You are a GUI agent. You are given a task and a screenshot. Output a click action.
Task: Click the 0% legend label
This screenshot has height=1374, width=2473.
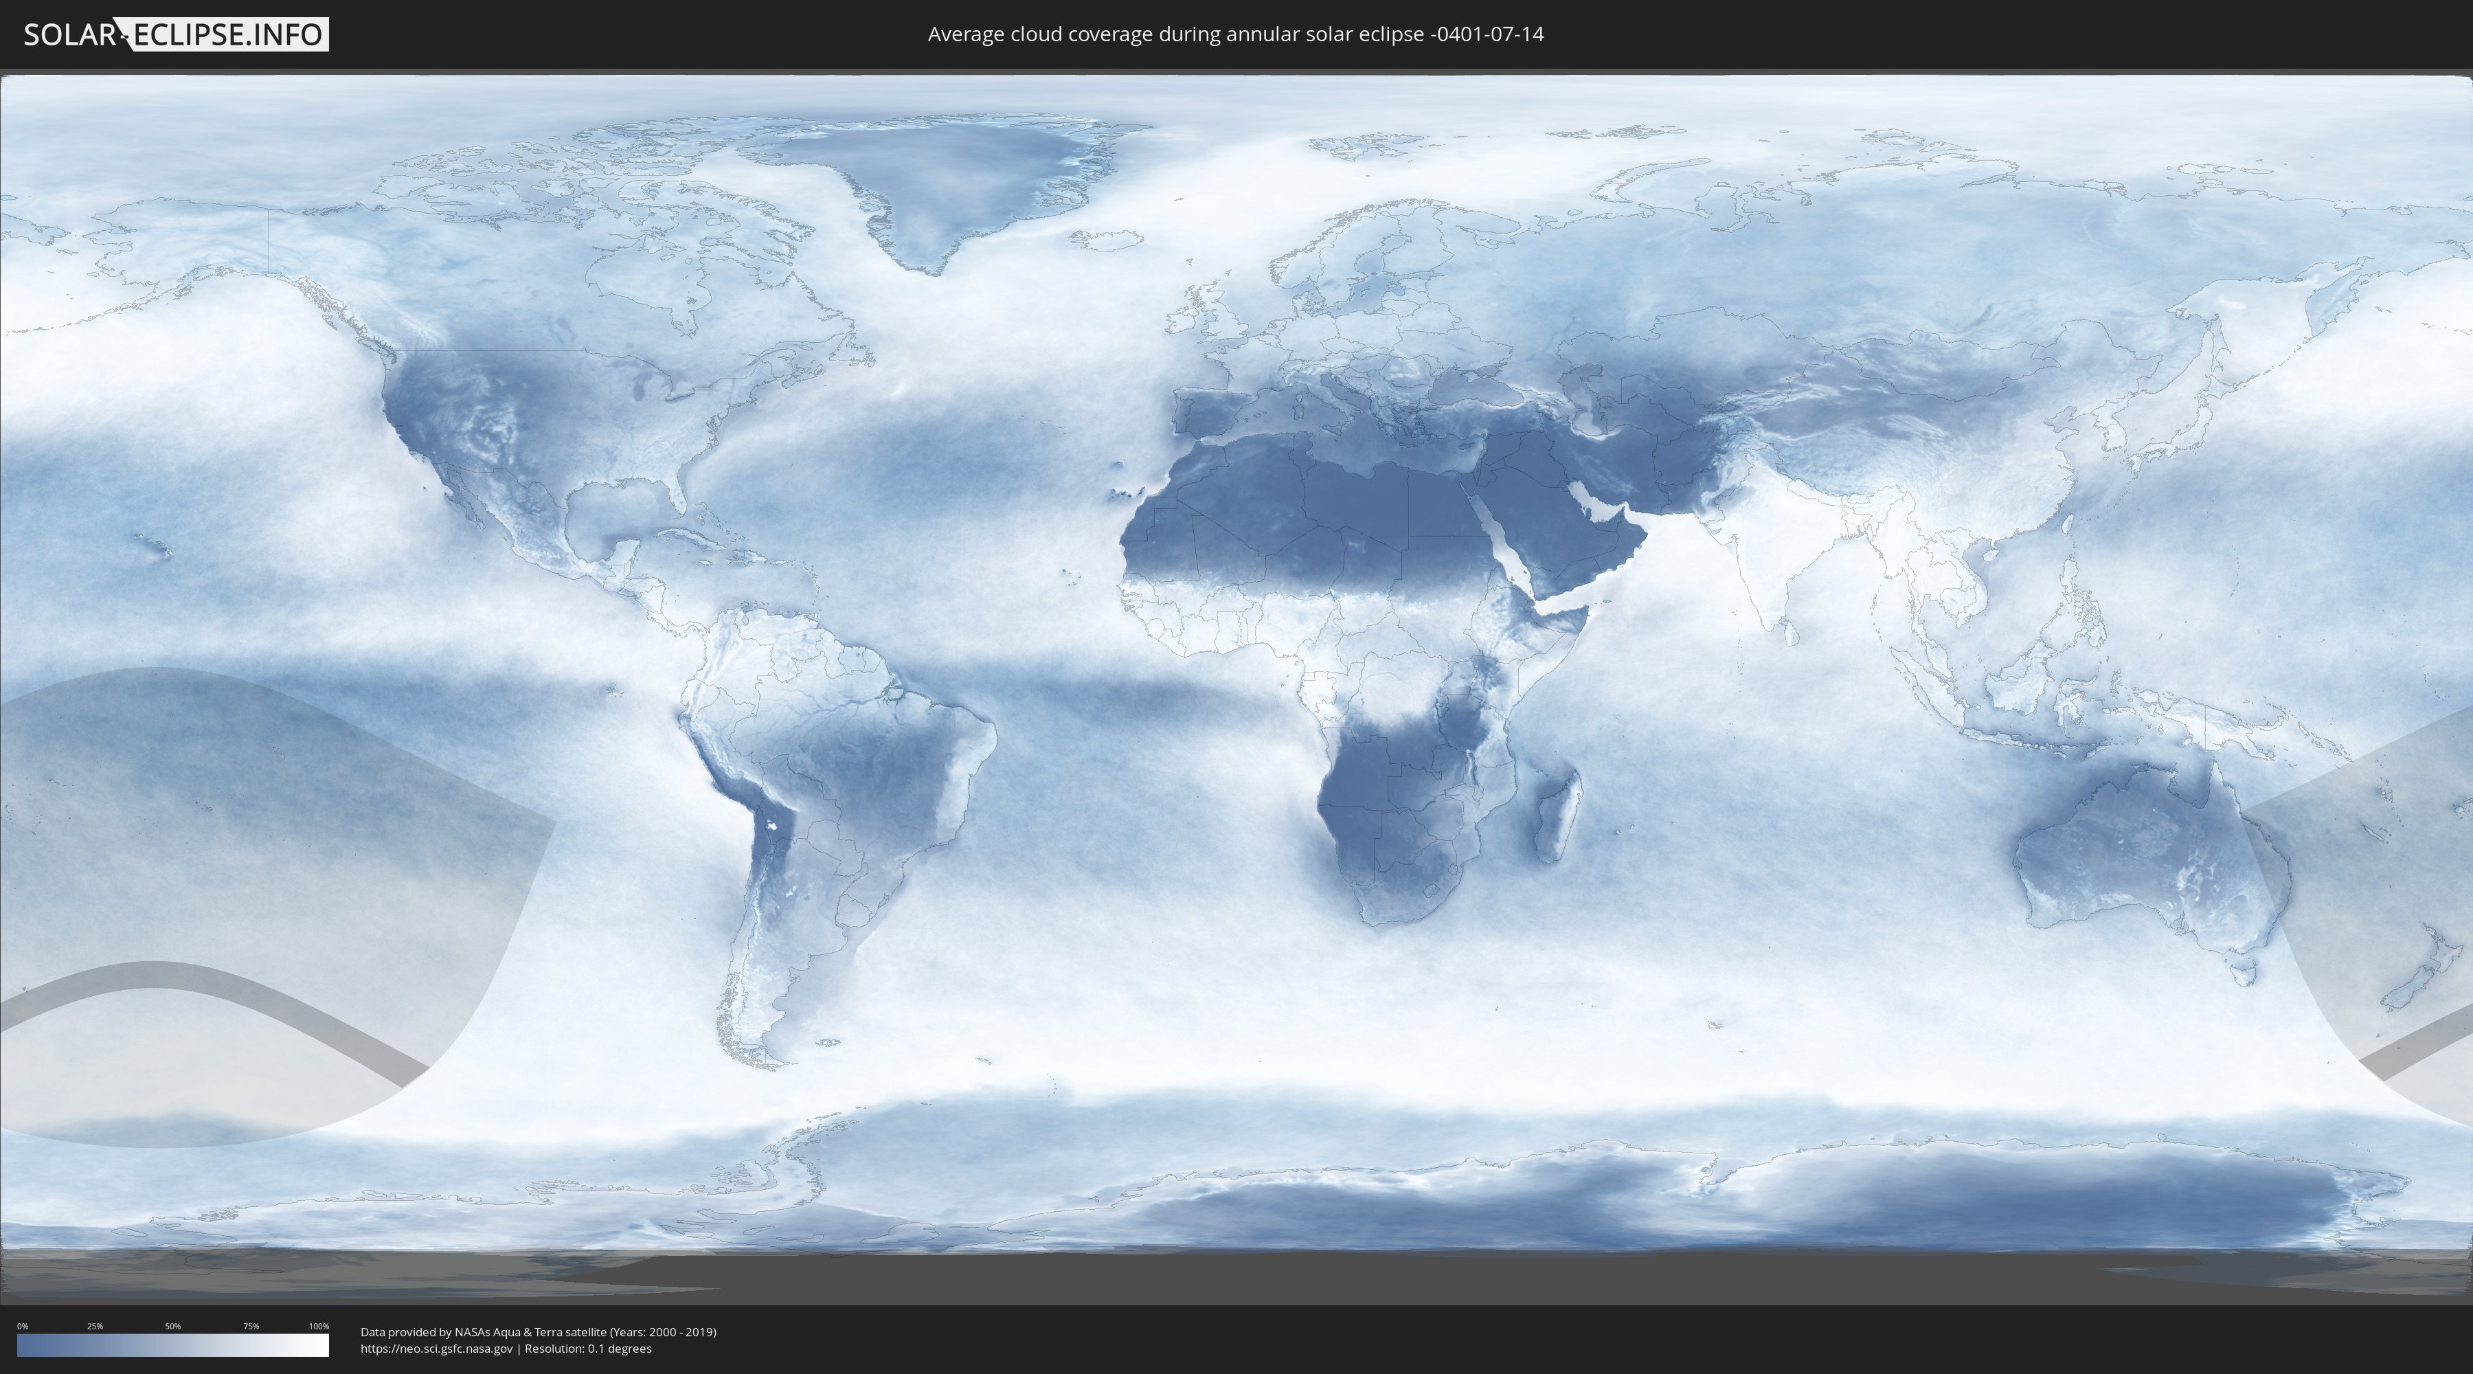coord(23,1326)
